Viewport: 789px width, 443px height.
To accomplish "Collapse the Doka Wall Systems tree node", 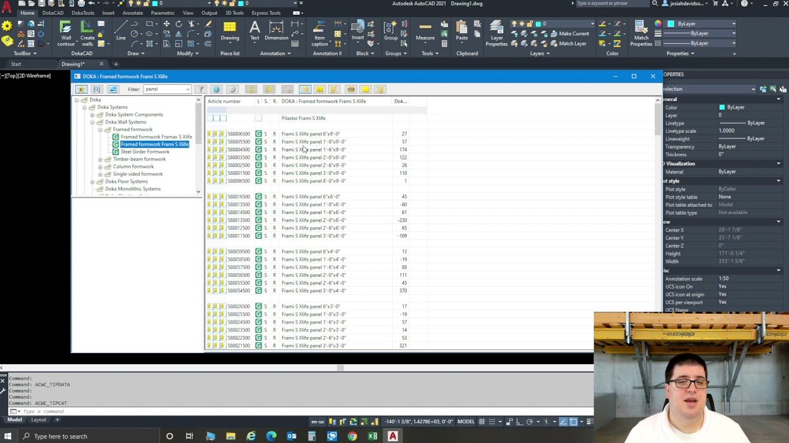I will 92,122.
